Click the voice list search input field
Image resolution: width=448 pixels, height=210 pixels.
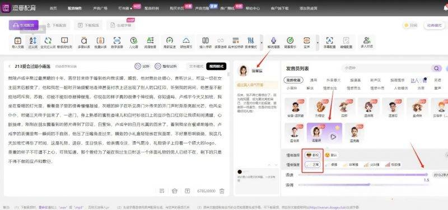pos(386,68)
